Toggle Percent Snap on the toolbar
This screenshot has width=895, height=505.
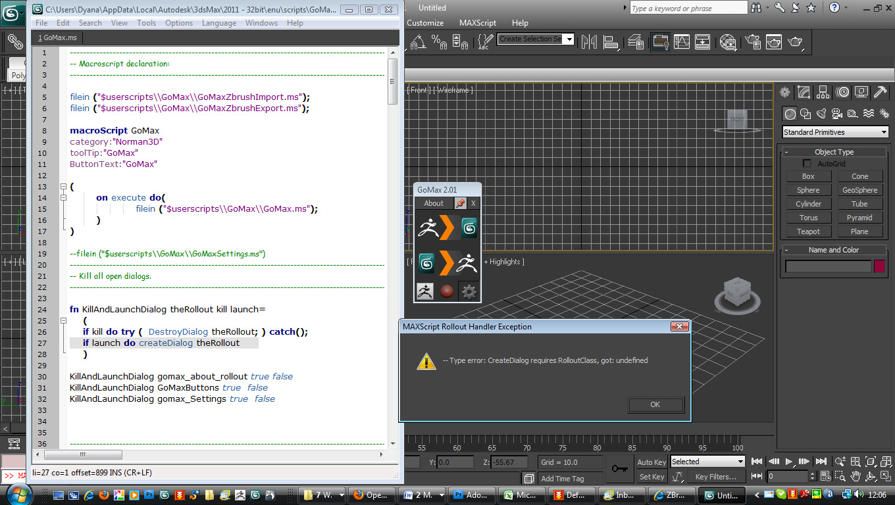click(x=439, y=41)
